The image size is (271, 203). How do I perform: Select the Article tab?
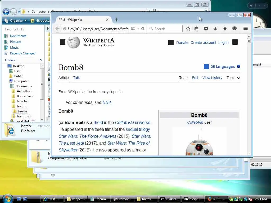point(64,78)
